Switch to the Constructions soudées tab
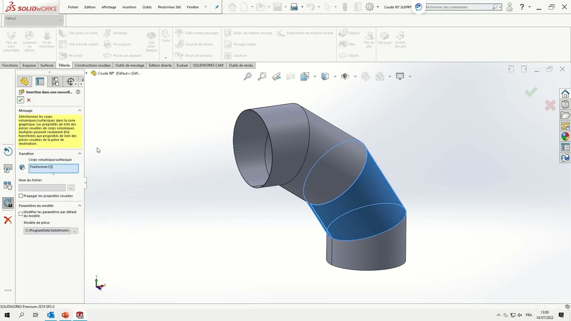 click(x=93, y=65)
